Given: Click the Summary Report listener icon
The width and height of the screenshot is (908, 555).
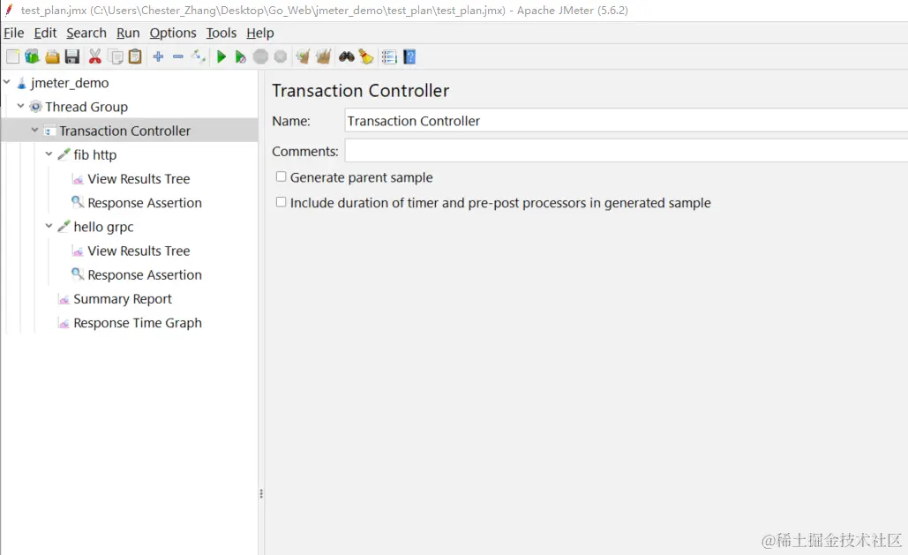Looking at the screenshot, I should 64,299.
